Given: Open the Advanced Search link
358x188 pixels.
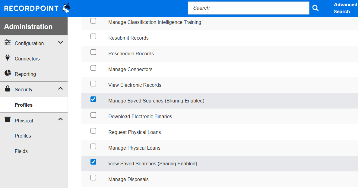Looking at the screenshot, I should click(345, 8).
